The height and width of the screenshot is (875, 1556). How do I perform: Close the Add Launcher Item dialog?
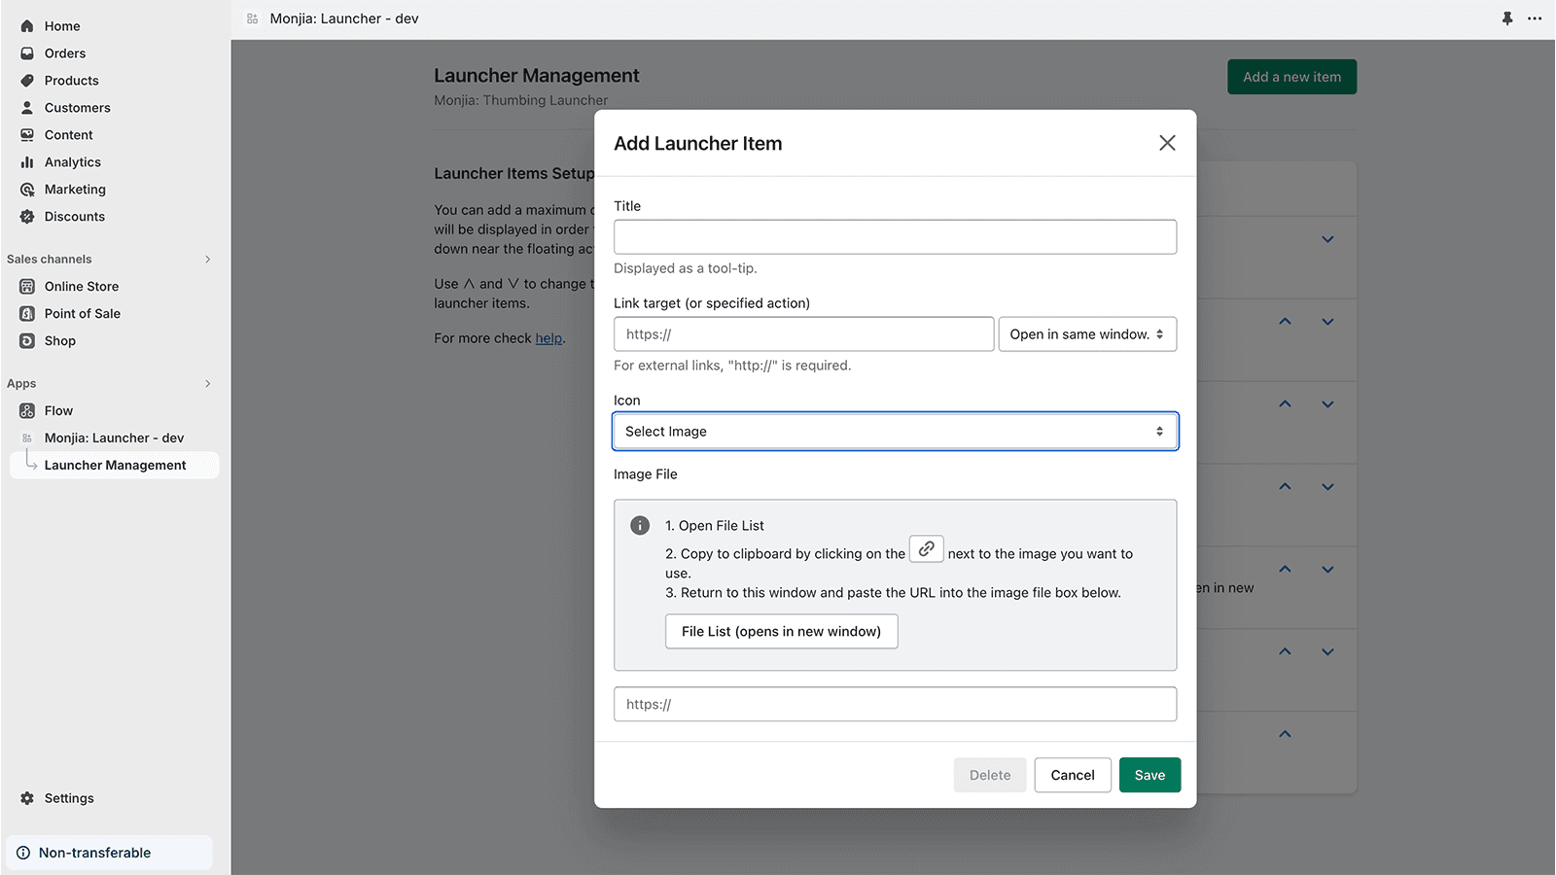click(1167, 143)
